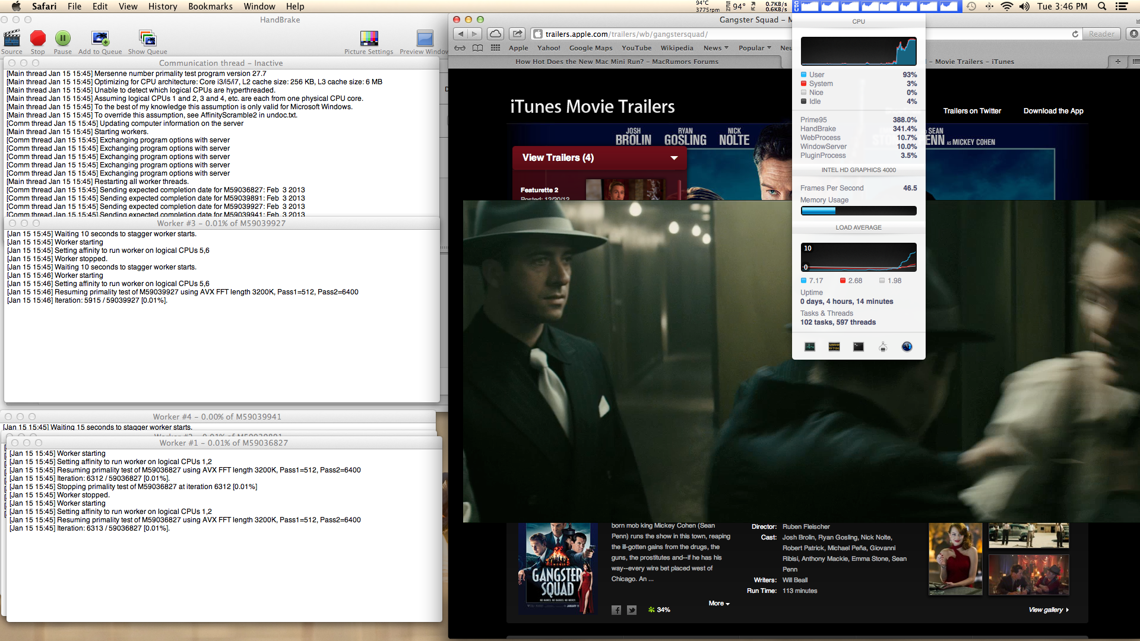The width and height of the screenshot is (1140, 641).
Task: Open the Bookmarks menu in menu bar
Action: point(210,7)
